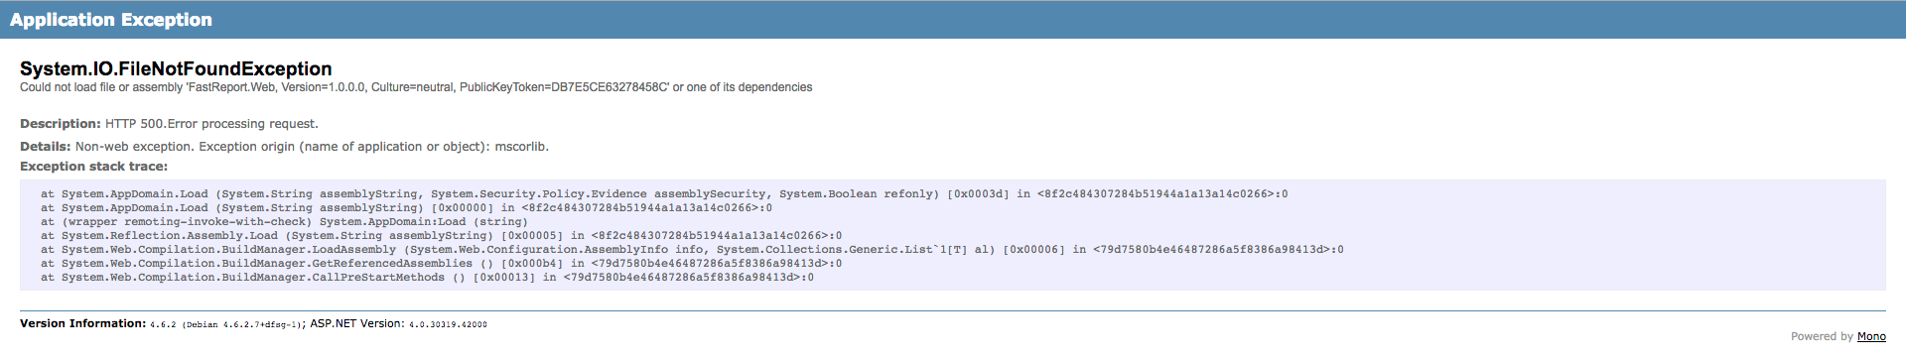Select the BuildManager.LoadAssembly stack line
Image resolution: width=1906 pixels, height=358 pixels.
[692, 250]
